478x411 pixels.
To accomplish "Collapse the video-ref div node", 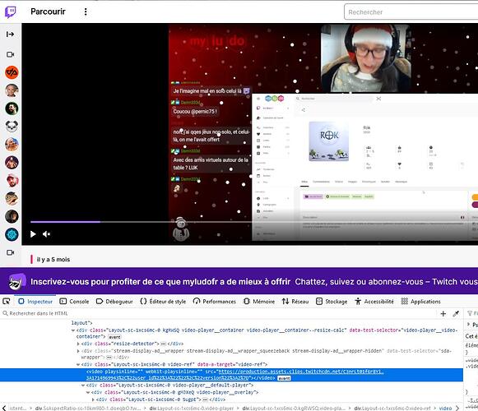I will (x=78, y=364).
